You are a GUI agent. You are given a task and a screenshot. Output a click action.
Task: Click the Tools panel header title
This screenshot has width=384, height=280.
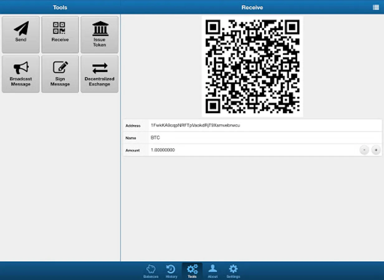(x=60, y=7)
